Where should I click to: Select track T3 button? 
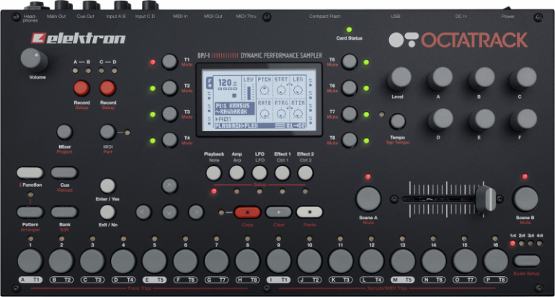pos(169,114)
